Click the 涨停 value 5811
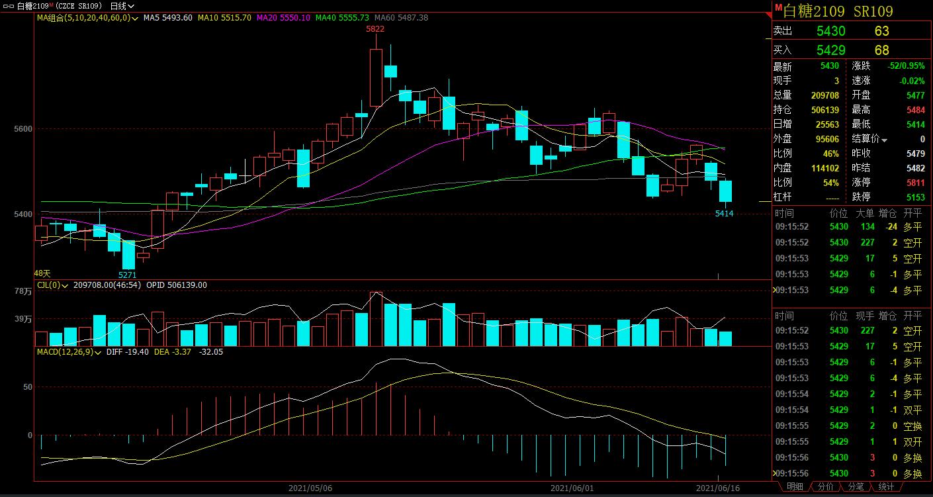933x497 pixels. pyautogui.click(x=916, y=183)
